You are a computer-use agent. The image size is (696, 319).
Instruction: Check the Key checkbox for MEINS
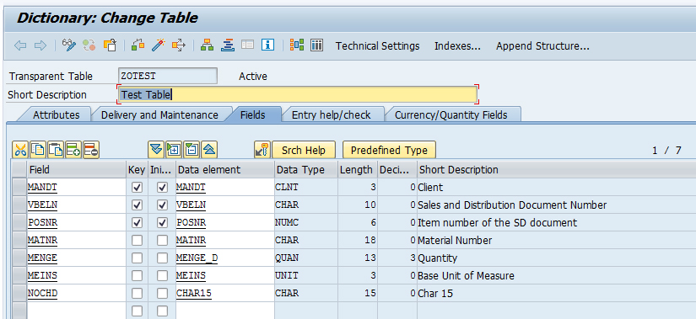coord(138,275)
